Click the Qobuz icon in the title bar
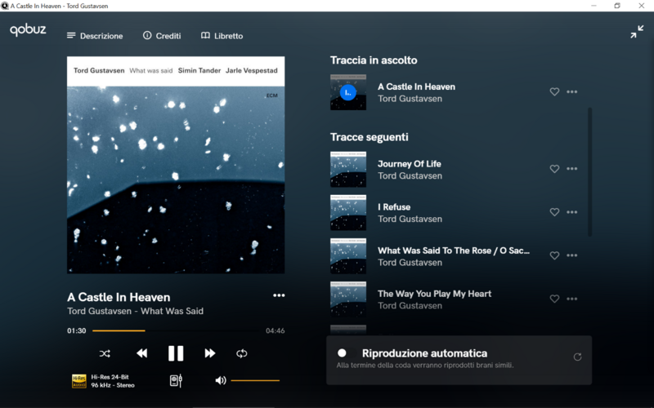This screenshot has width=654, height=408. point(5,6)
